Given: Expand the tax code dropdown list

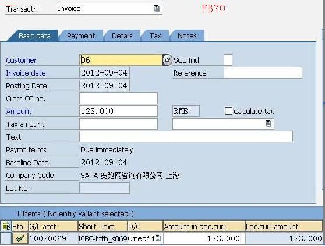Looking at the screenshot, I should (x=269, y=124).
